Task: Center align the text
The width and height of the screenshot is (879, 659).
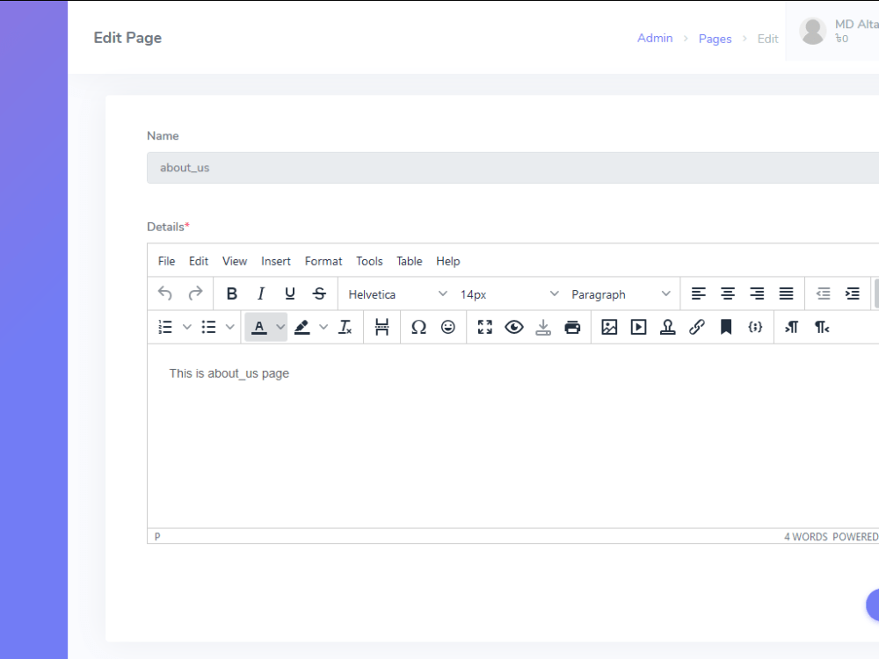Action: (x=728, y=293)
